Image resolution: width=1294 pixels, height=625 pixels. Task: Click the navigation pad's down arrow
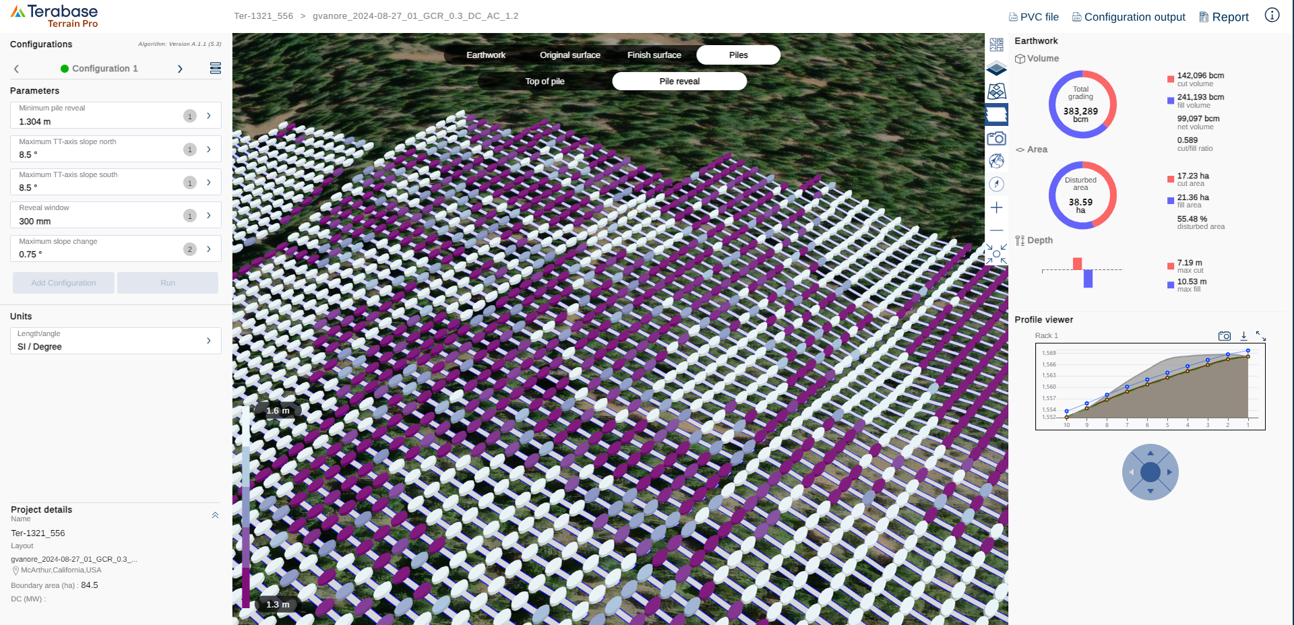pos(1150,491)
